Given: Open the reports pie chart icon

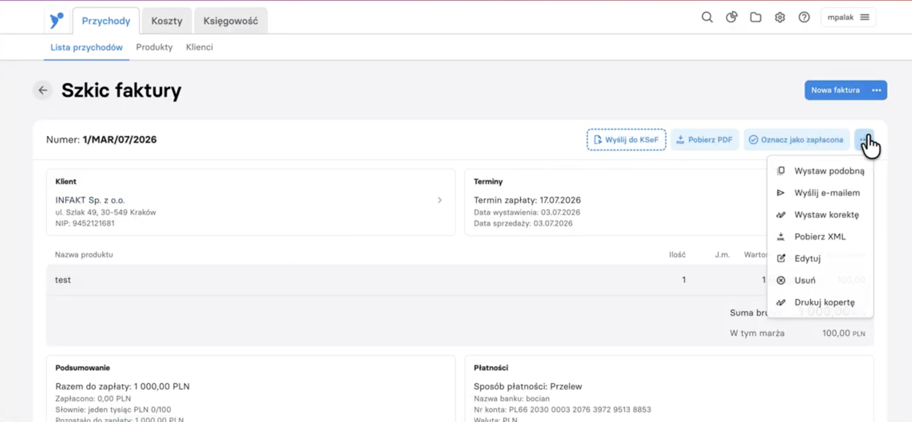Looking at the screenshot, I should point(732,17).
